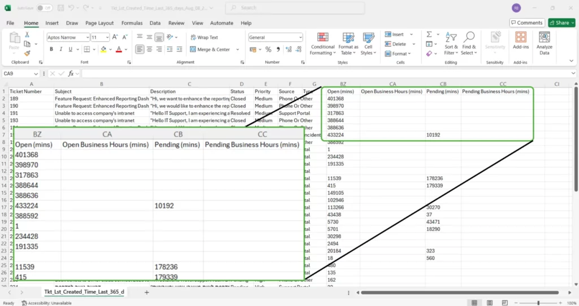Apply Center horizontal alignment
579x306 pixels.
coord(149,49)
